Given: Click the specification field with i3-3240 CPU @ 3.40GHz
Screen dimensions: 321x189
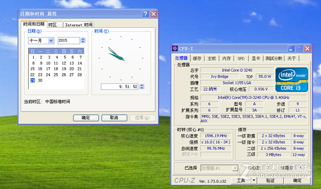Looking at the screenshot, I should click(x=254, y=98).
